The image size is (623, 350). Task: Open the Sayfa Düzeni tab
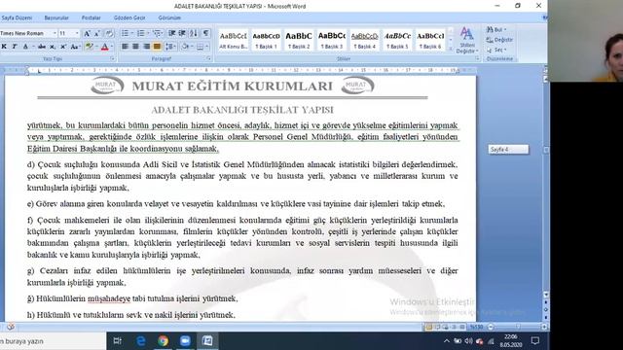[17, 17]
